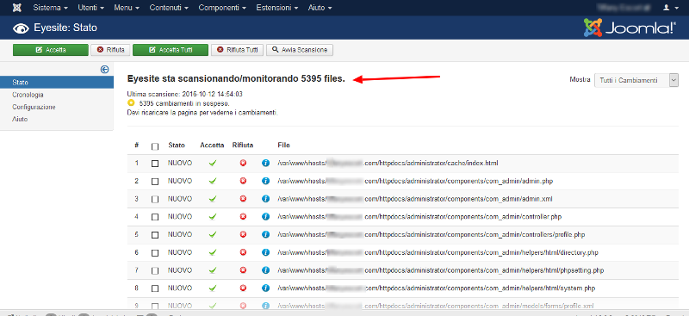Show info for phpsetting.php file
This screenshot has height=316, width=689.
265,270
